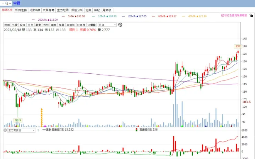Toggle the 外資 overlay button

[15, 25]
